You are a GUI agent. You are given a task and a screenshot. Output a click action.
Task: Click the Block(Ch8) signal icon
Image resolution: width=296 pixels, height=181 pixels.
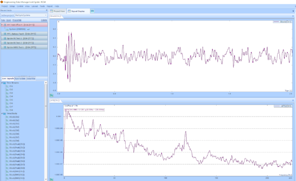pyautogui.click(x=7, y=141)
